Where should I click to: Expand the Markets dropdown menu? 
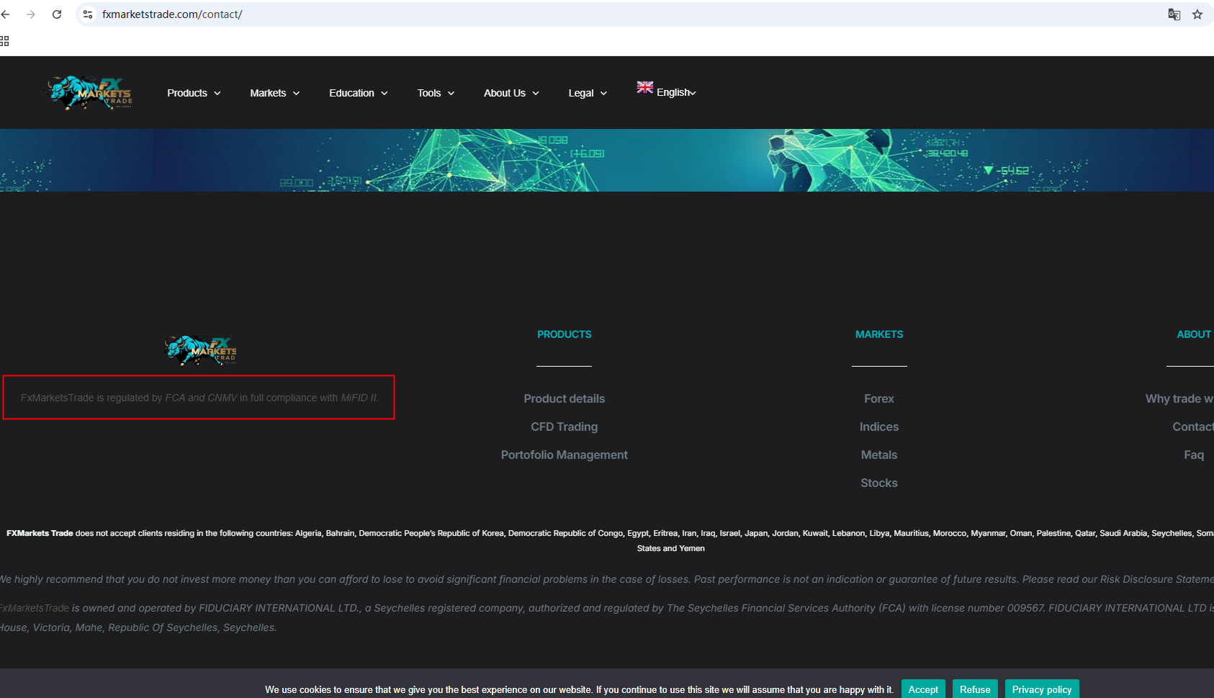[x=274, y=93]
